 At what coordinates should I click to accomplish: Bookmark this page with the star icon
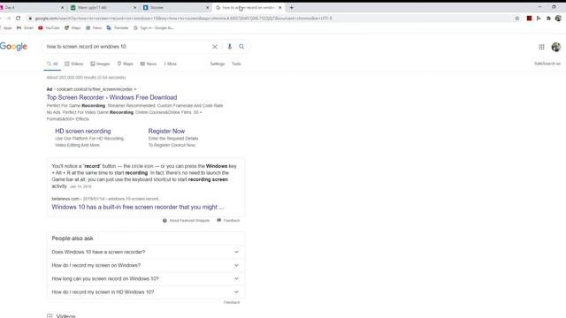click(516, 18)
